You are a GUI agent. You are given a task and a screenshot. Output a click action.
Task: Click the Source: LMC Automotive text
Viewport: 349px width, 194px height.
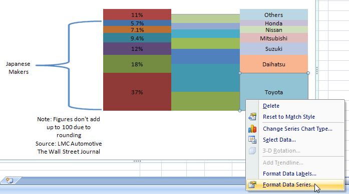(69, 144)
